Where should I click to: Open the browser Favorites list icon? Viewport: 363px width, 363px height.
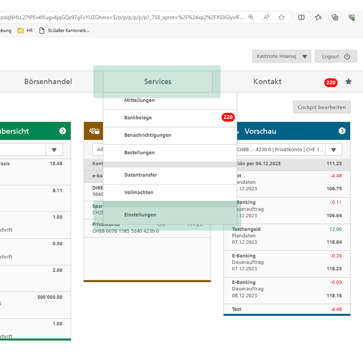coord(318,17)
